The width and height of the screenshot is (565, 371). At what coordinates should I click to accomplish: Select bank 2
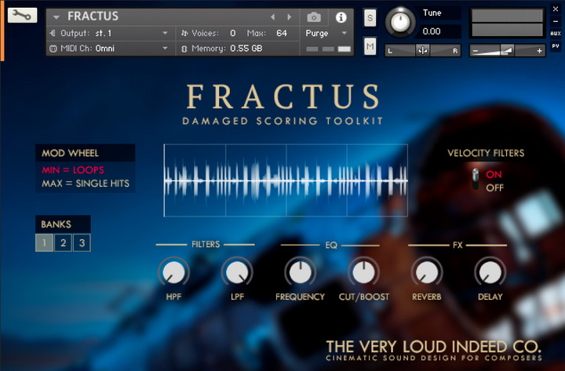[x=63, y=243]
